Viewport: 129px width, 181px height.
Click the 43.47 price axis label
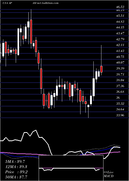coord(120,33)
